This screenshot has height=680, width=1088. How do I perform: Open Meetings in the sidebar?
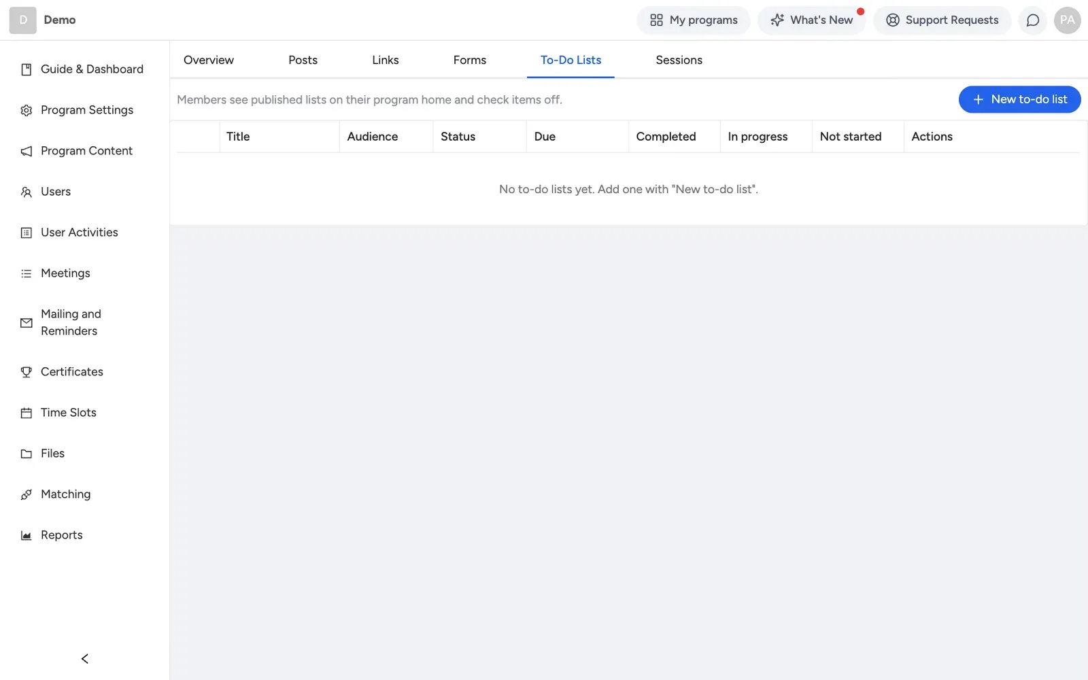(85, 273)
